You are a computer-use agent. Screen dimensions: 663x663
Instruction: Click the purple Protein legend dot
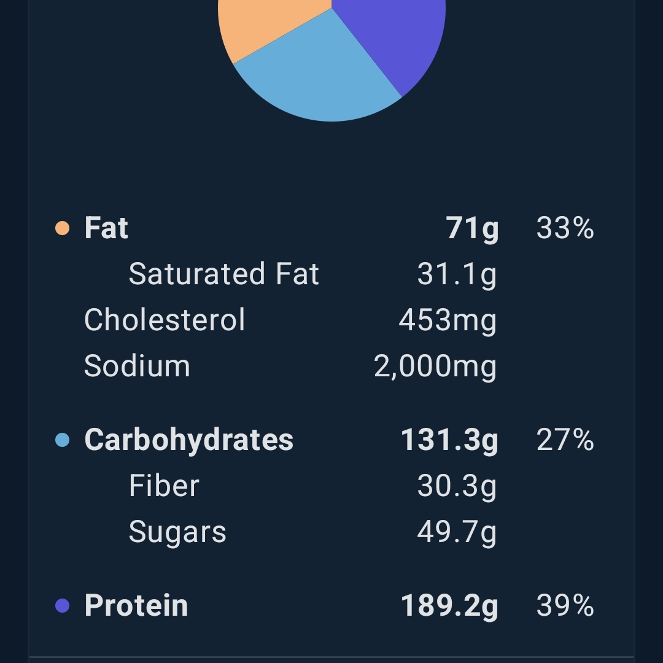62,606
